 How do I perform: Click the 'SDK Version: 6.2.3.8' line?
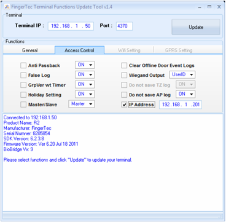click(24, 139)
